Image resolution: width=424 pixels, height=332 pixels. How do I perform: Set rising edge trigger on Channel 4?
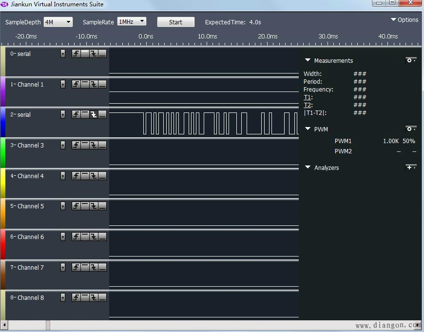coord(76,176)
